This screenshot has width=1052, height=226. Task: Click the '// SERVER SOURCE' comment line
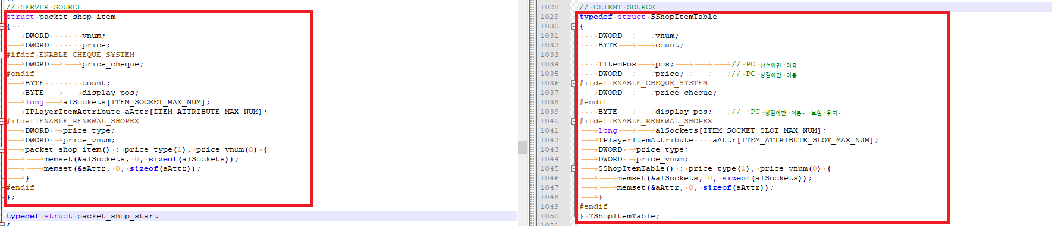(x=45, y=7)
